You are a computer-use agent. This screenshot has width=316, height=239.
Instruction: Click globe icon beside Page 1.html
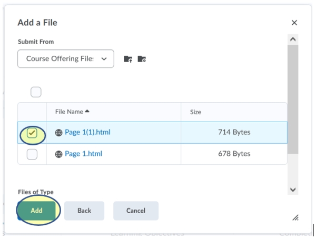(x=58, y=154)
